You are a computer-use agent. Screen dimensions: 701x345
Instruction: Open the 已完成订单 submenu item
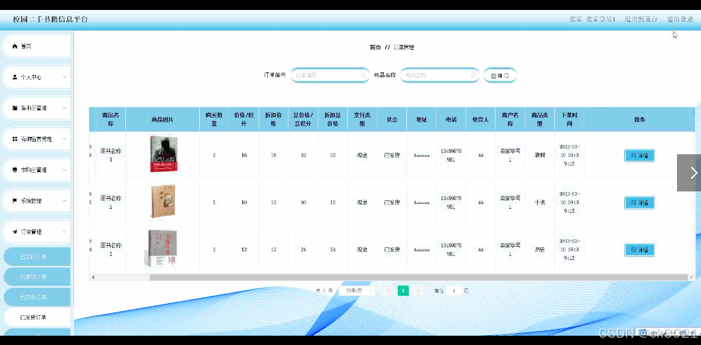tap(37, 297)
